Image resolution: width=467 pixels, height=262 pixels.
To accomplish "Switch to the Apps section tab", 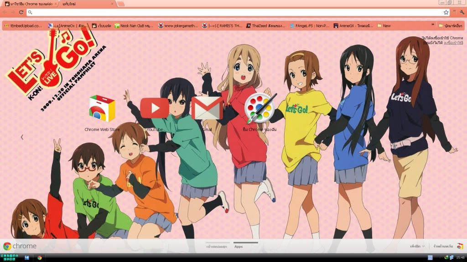I will (x=239, y=246).
